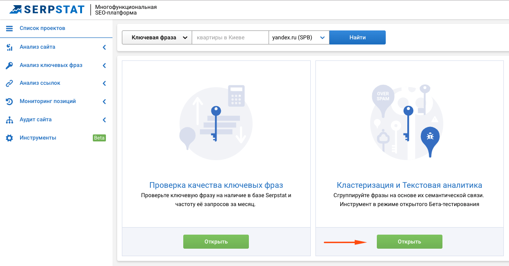509x266 pixels.
Task: Click Открыть under Проверка качества ключевых фраз
Action: point(216,242)
